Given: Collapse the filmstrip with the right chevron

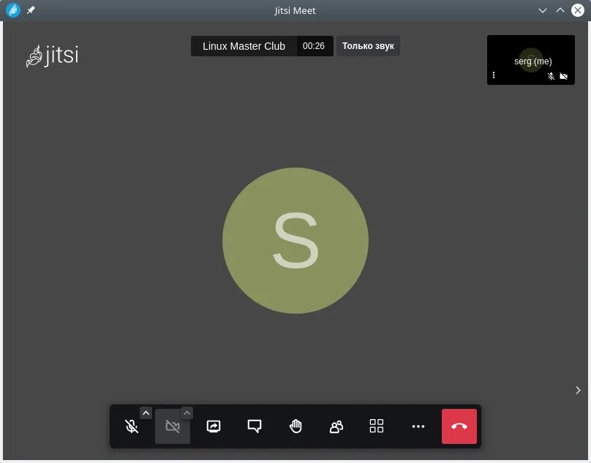Looking at the screenshot, I should pyautogui.click(x=578, y=391).
